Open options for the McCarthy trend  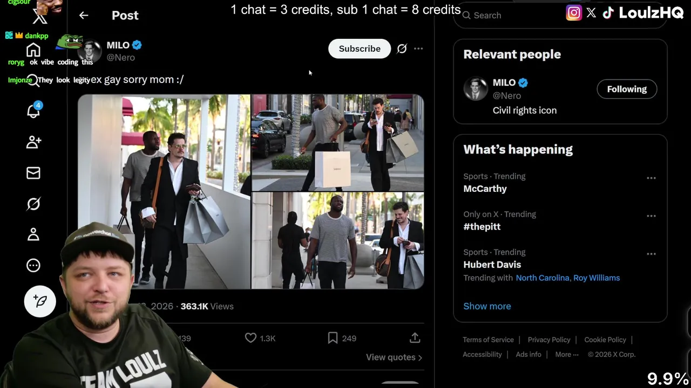coord(651,178)
